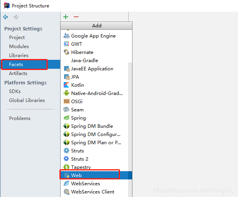Image resolution: width=238 pixels, height=197 pixels.
Task: Click the red minus Remove facet icon
Action: pyautogui.click(x=76, y=17)
